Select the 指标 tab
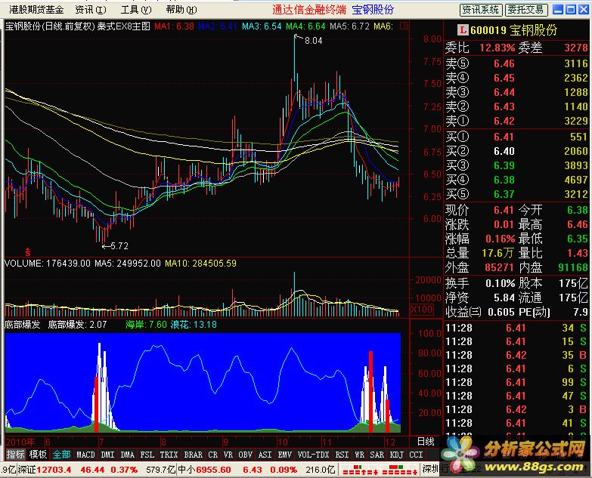Screen dimensions: 592x478 [x=15, y=455]
